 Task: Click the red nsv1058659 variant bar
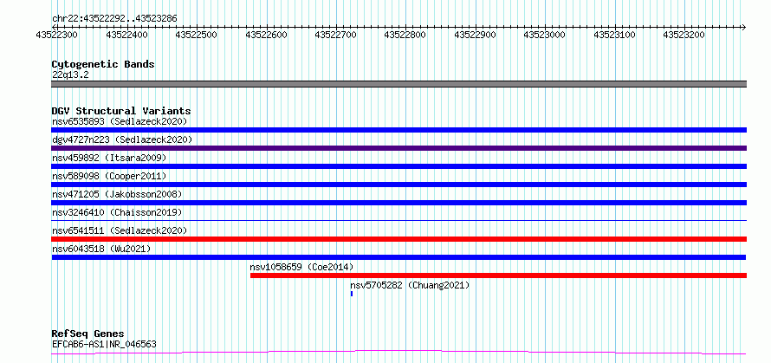tap(499, 275)
